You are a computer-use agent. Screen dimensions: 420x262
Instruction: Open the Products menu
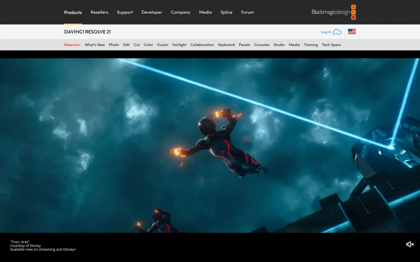click(73, 12)
